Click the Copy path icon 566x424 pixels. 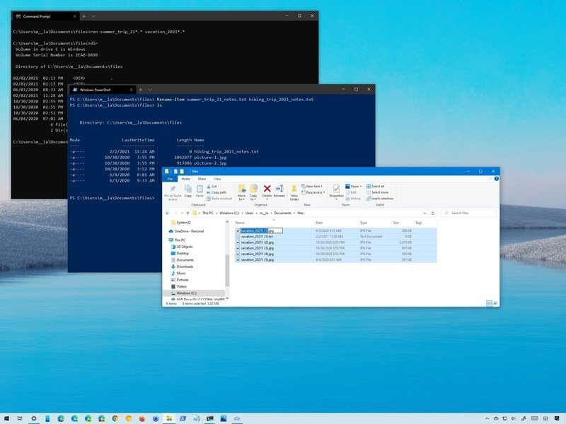218,192
